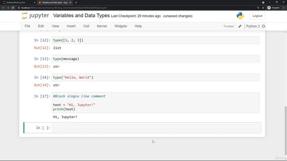Viewport: 287px width, 161px height.
Task: Click the Jupyter logo
Action: pyautogui.click(x=35, y=16)
